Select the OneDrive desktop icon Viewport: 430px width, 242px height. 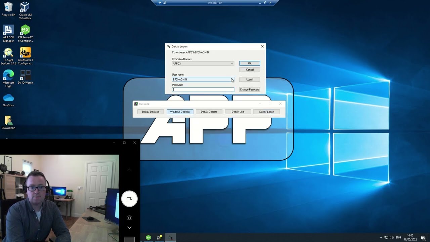pyautogui.click(x=8, y=100)
